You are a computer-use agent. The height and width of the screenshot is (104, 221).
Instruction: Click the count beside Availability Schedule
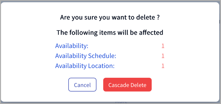point(163,56)
